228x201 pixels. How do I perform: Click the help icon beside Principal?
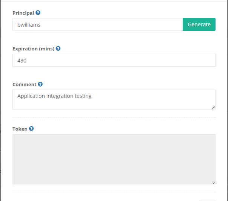pos(38,13)
